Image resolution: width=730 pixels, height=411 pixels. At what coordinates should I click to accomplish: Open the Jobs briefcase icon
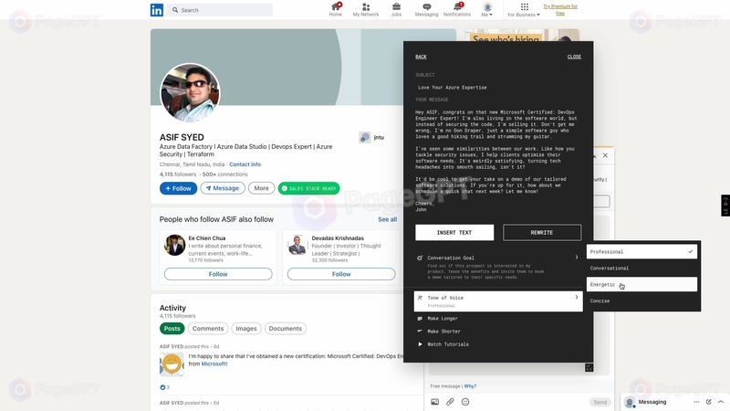pyautogui.click(x=396, y=9)
